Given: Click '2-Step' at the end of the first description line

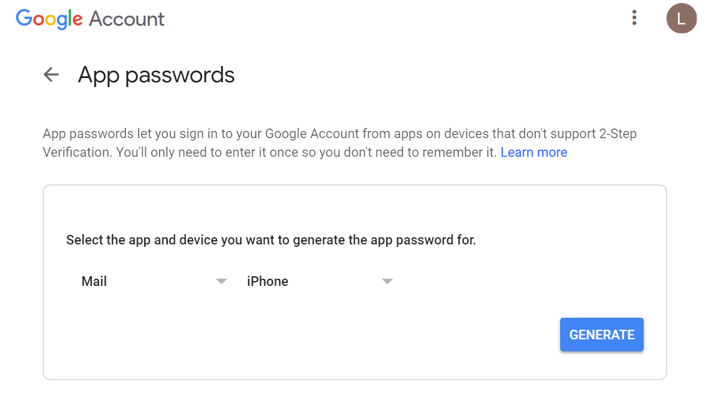Looking at the screenshot, I should [617, 133].
